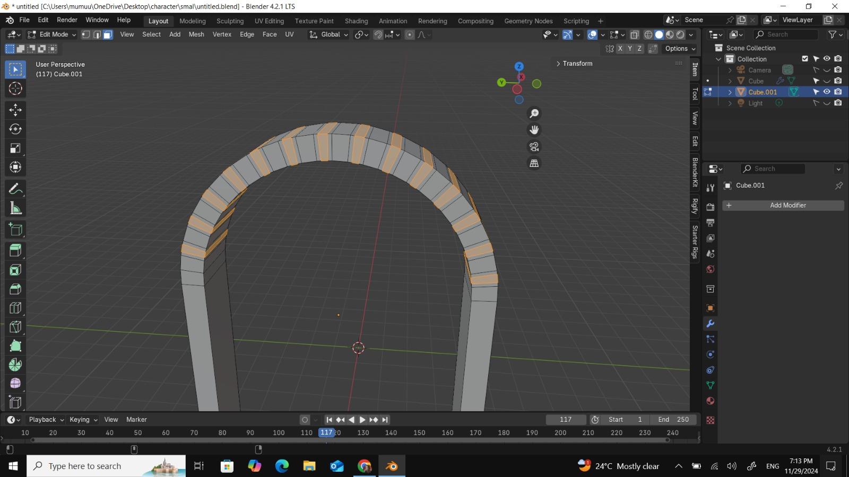Open the Render properties tab
This screenshot has height=477, width=849.
click(711, 207)
